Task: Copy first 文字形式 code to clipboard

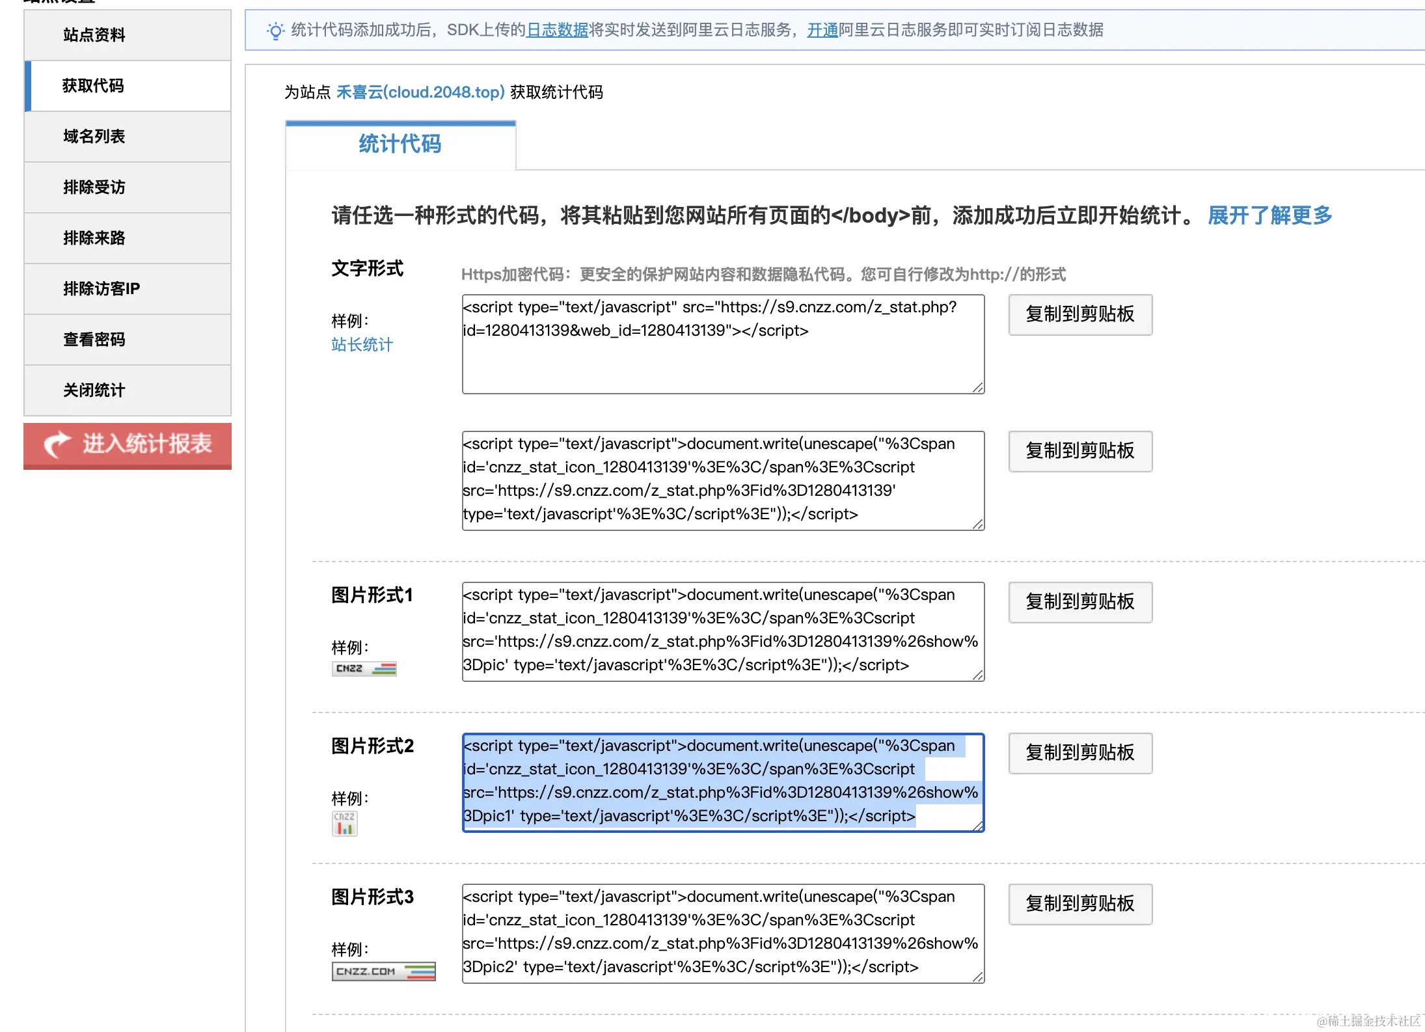Action: (x=1080, y=315)
